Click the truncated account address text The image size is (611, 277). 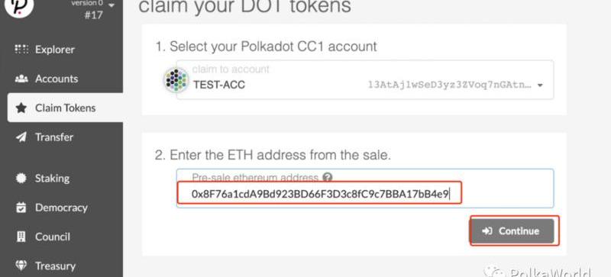pos(449,85)
